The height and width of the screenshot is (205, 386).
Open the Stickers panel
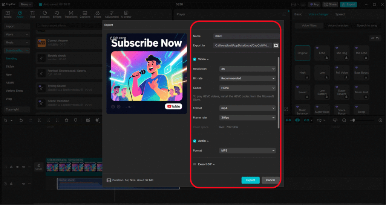tap(44, 15)
